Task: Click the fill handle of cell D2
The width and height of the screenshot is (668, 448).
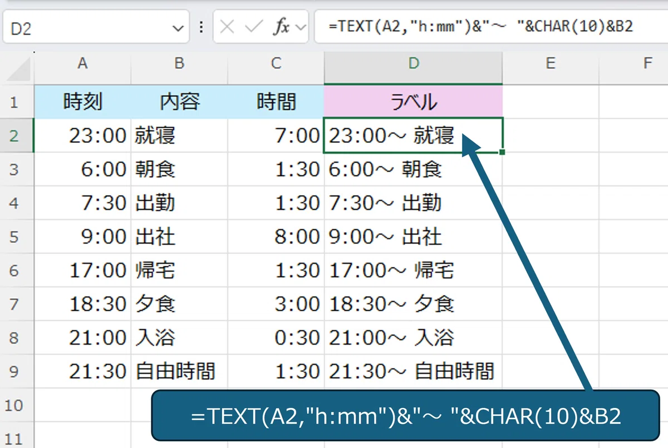Action: pyautogui.click(x=502, y=152)
